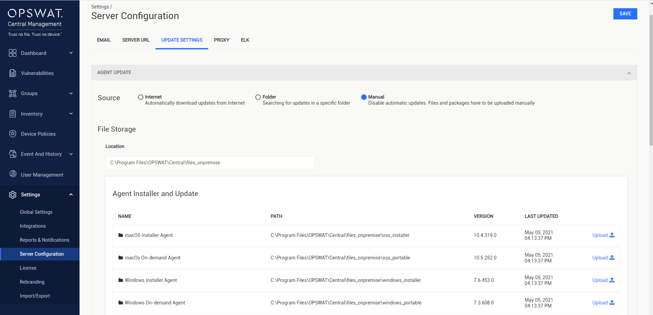The height and width of the screenshot is (315, 653).
Task: Switch to the EMAIL tab
Action: pyautogui.click(x=104, y=40)
